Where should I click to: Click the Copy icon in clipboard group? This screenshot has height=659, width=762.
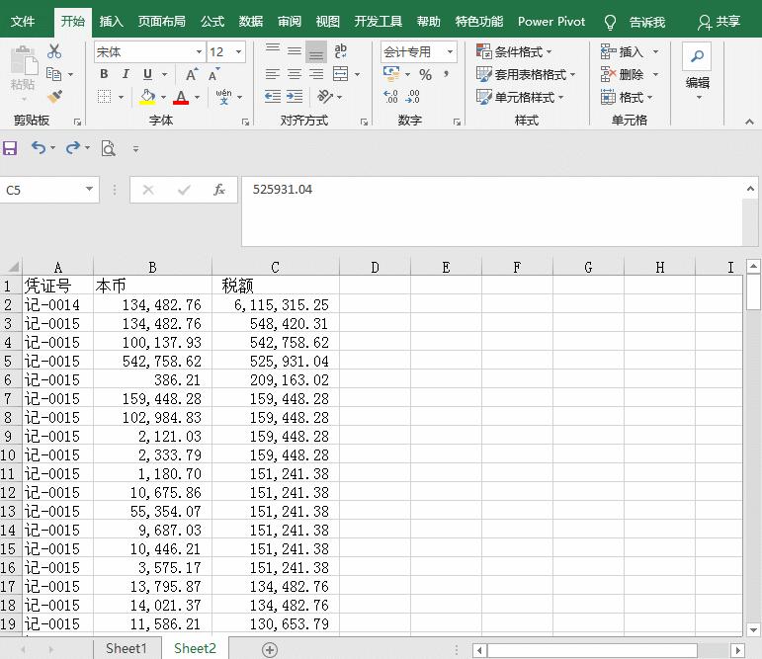pos(53,74)
